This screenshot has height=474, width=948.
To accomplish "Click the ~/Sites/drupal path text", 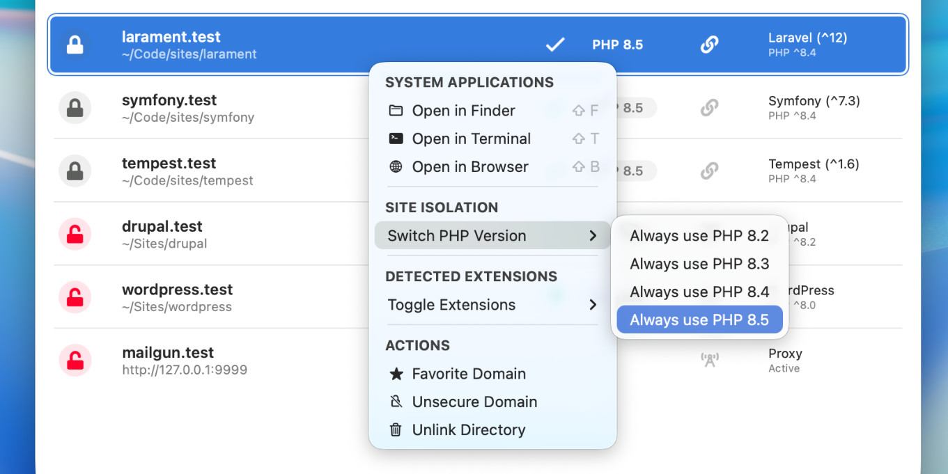I will coord(164,244).
